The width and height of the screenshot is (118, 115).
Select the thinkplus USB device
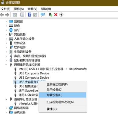click(29, 103)
